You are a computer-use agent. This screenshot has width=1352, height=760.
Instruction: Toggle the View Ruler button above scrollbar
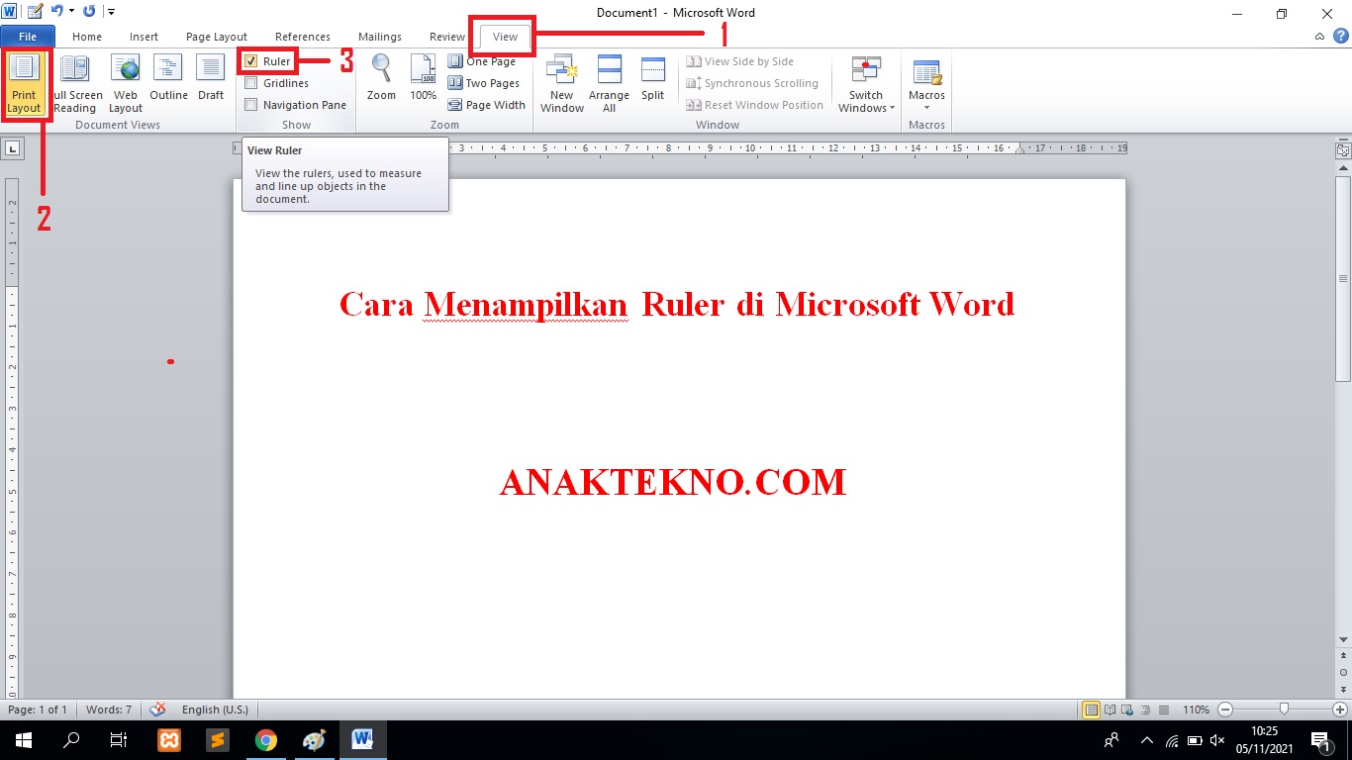[x=1343, y=150]
